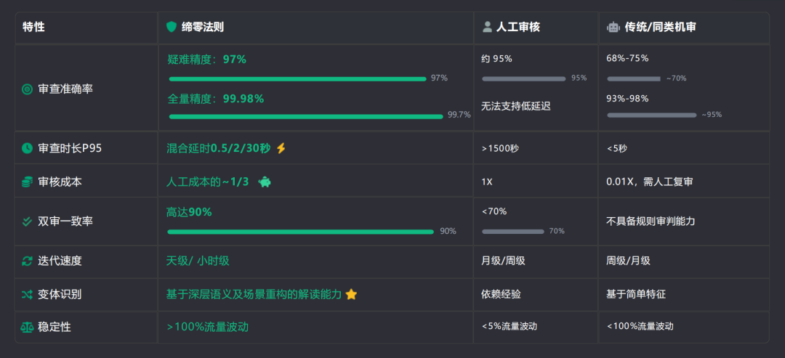Click the 天级/ 小时级 text
The image size is (785, 358).
tap(198, 261)
